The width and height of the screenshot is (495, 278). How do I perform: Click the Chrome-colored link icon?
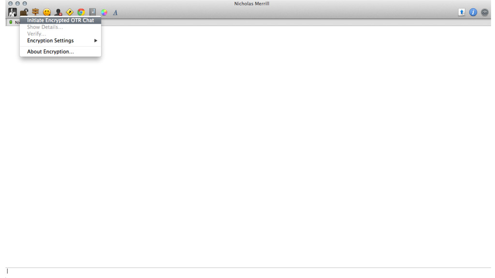[x=81, y=12]
